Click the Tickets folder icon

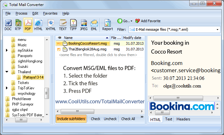tap(13, 83)
